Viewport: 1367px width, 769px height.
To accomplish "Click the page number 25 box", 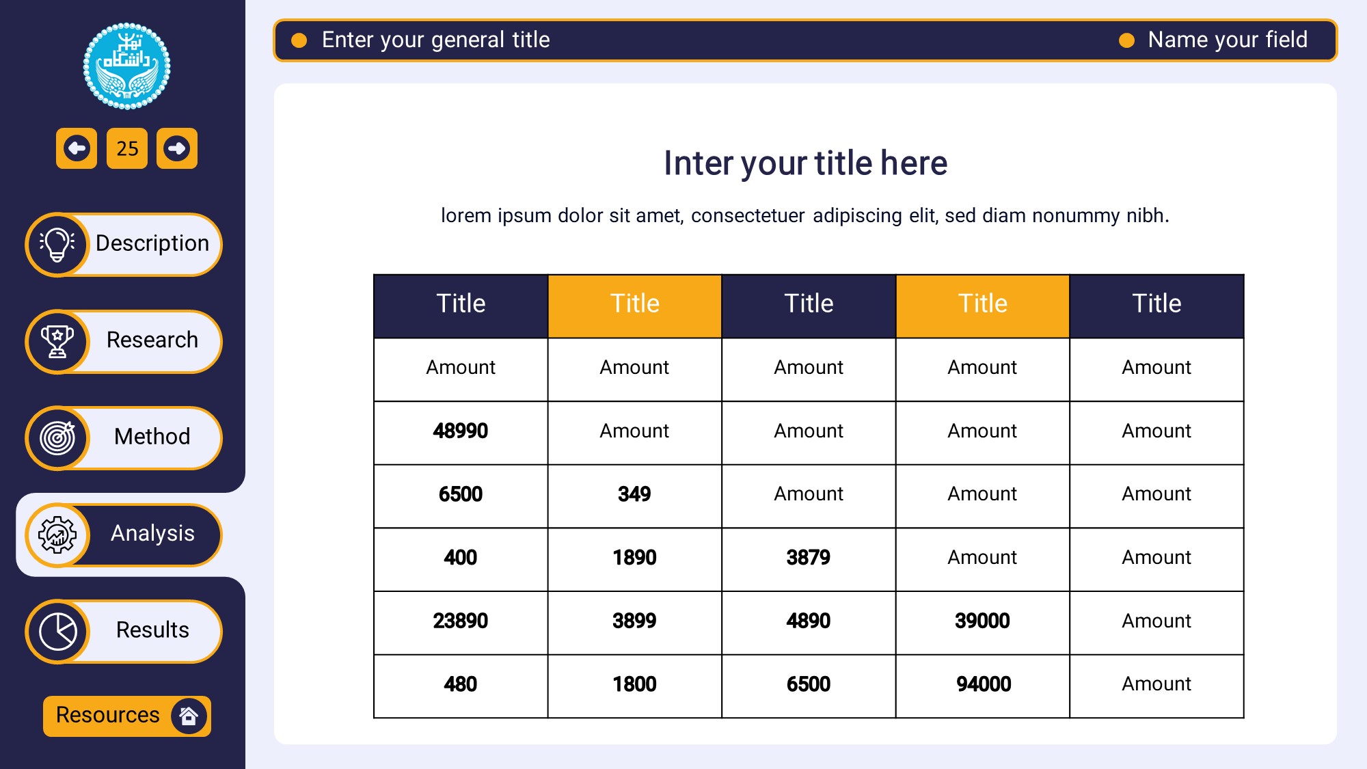I will [127, 148].
